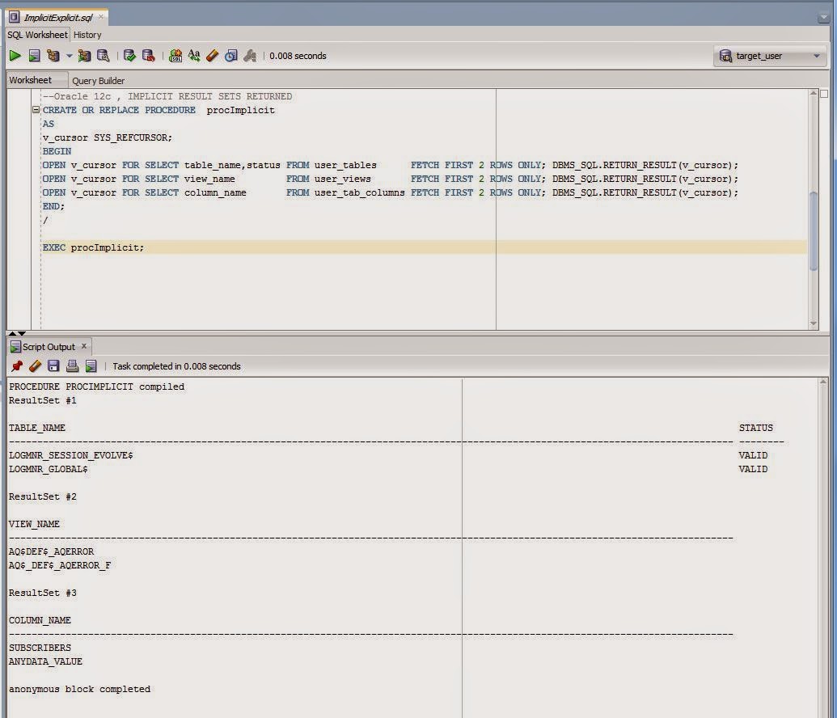Print the script output contents
The height and width of the screenshot is (718, 837).
[x=72, y=365]
